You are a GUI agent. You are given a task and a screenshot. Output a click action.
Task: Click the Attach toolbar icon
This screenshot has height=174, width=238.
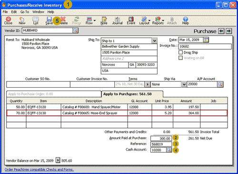pyautogui.click(x=172, y=20)
